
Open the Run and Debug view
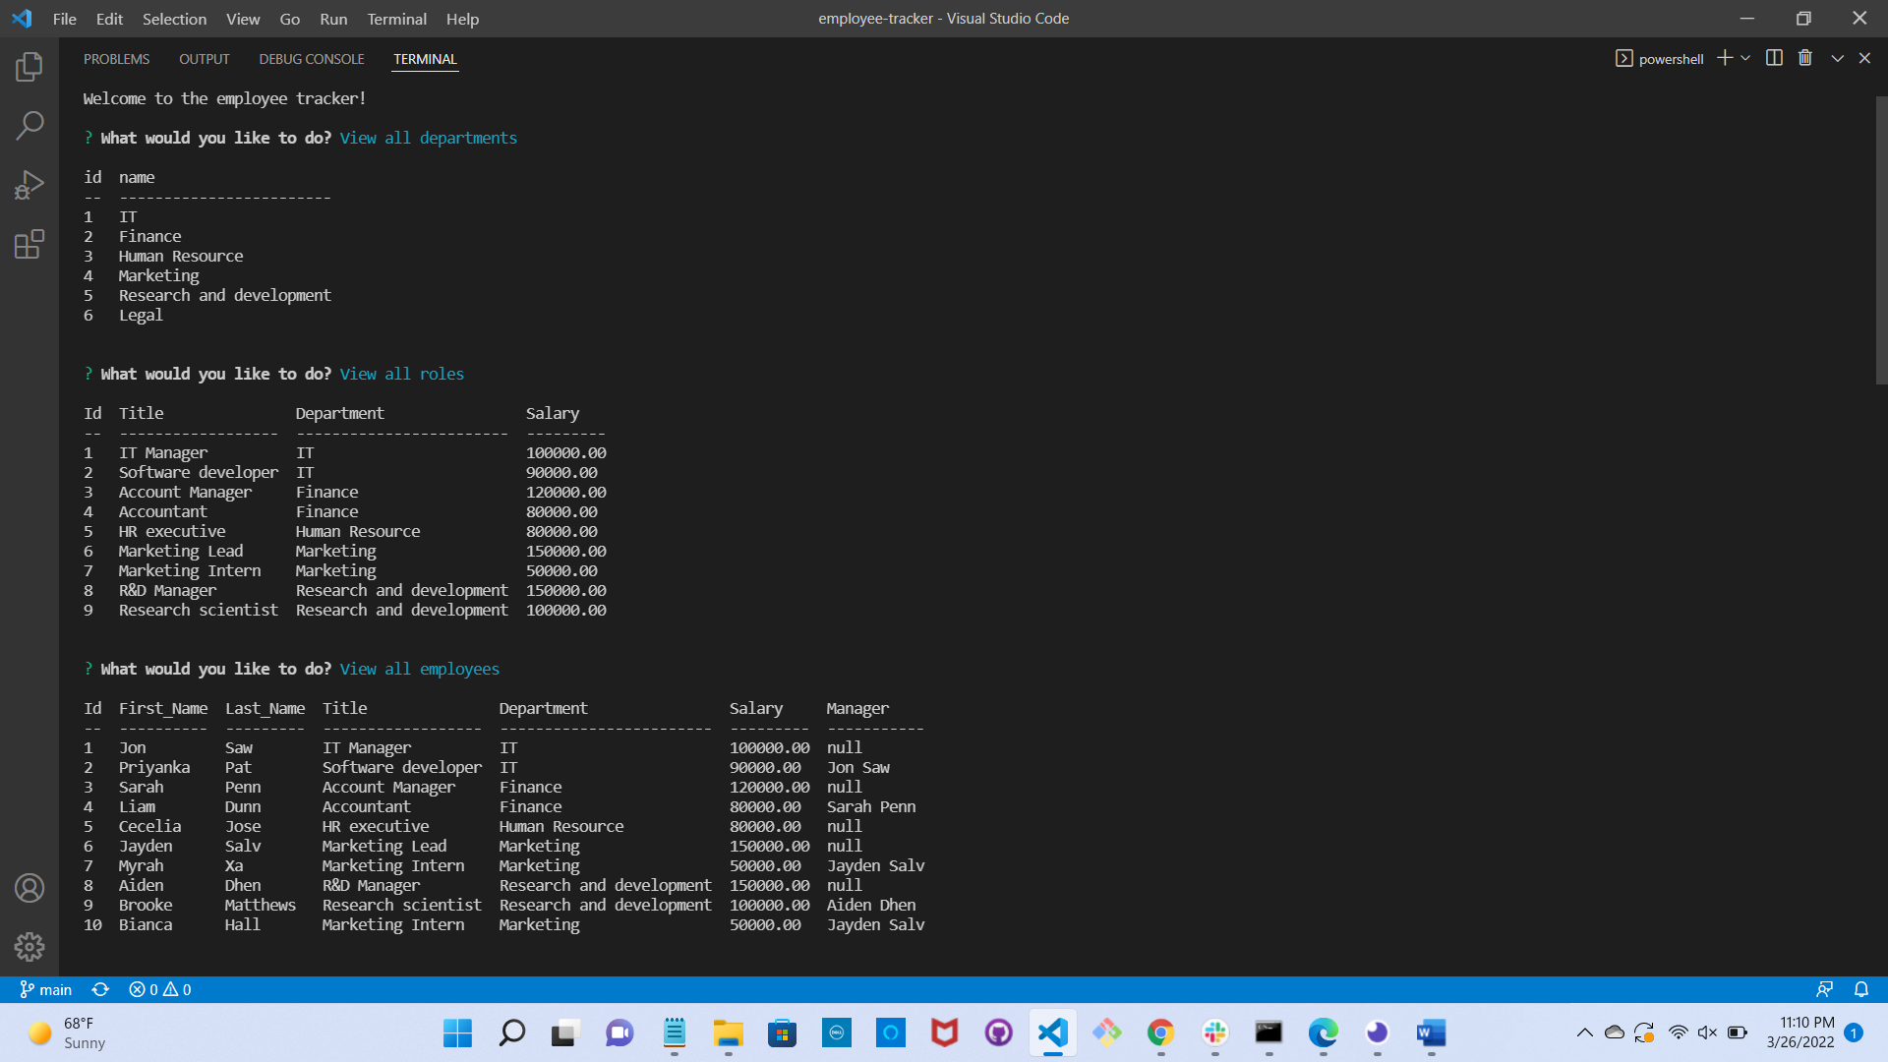(x=29, y=184)
